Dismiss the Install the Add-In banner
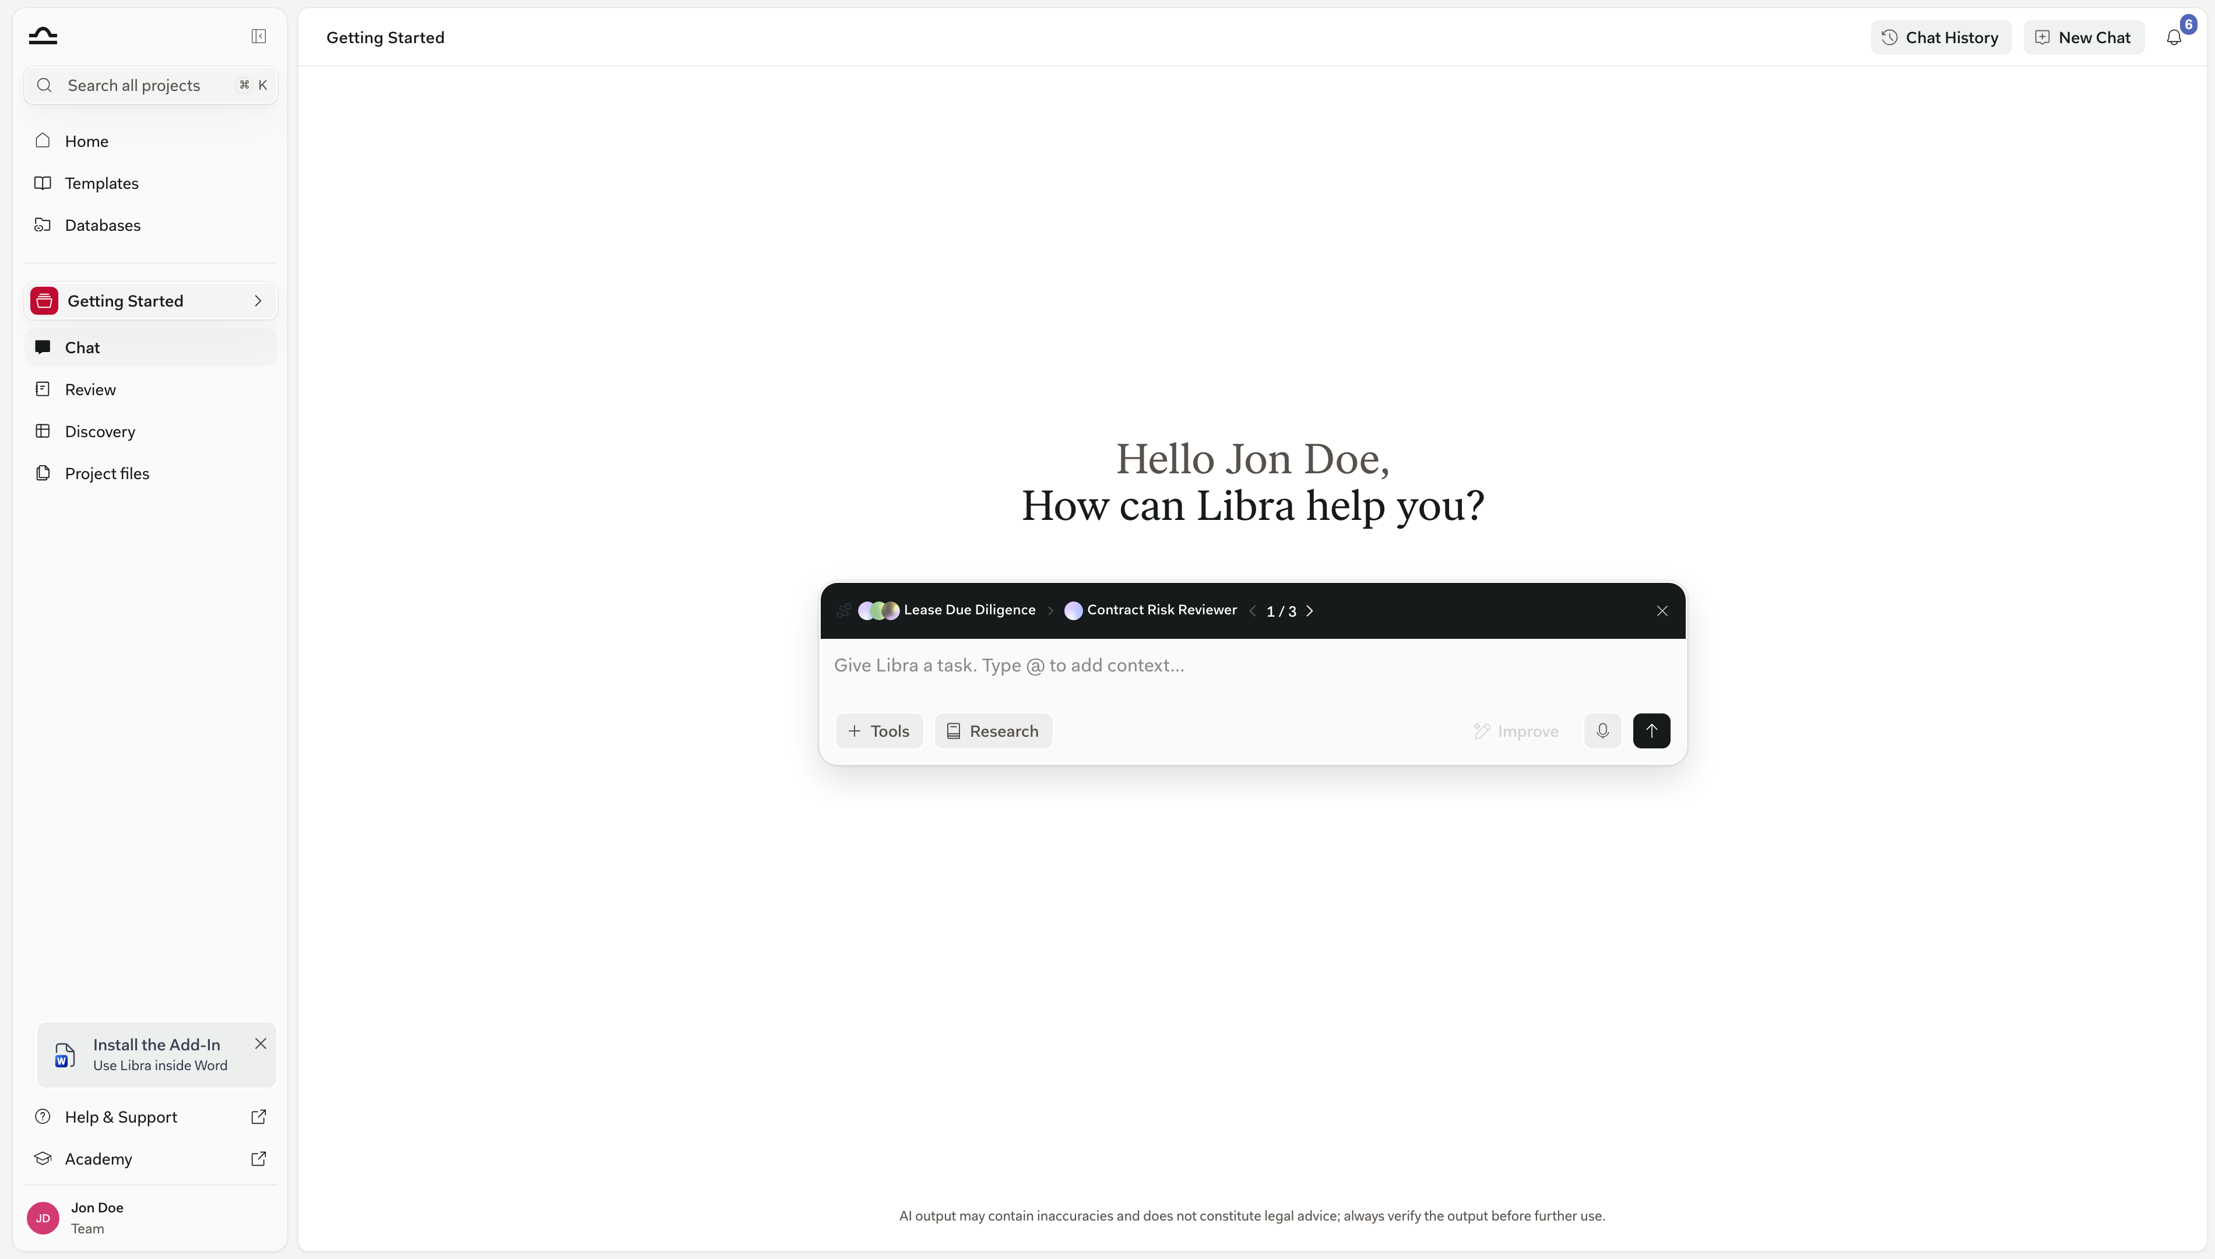This screenshot has width=2215, height=1259. coord(260,1043)
